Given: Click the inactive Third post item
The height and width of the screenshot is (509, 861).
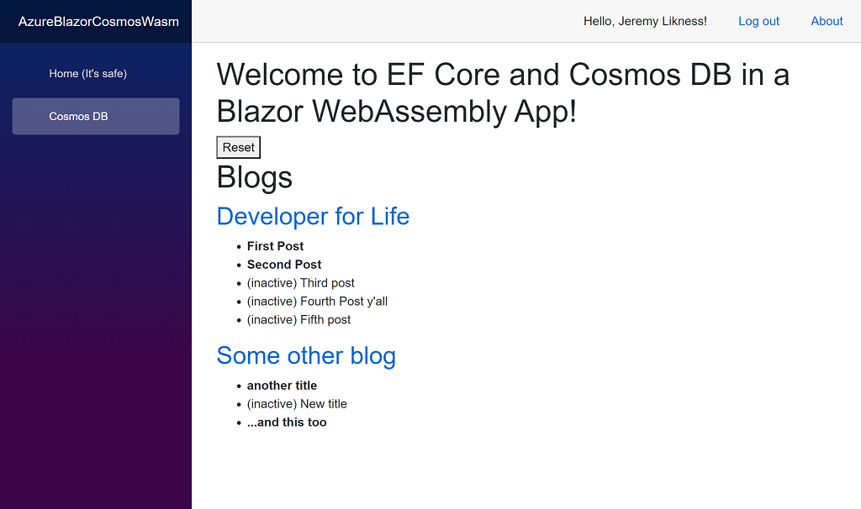Looking at the screenshot, I should click(300, 283).
